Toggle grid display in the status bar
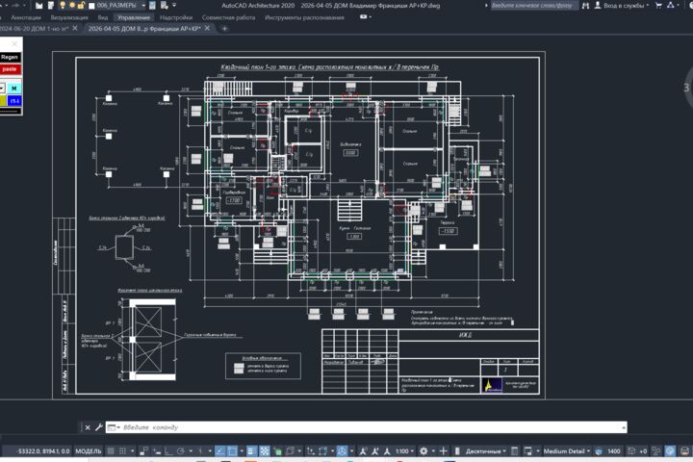The image size is (693, 462). (110, 451)
